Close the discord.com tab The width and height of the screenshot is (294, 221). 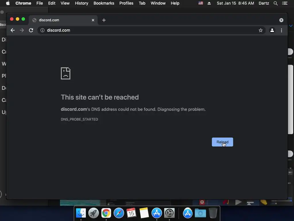(x=93, y=20)
